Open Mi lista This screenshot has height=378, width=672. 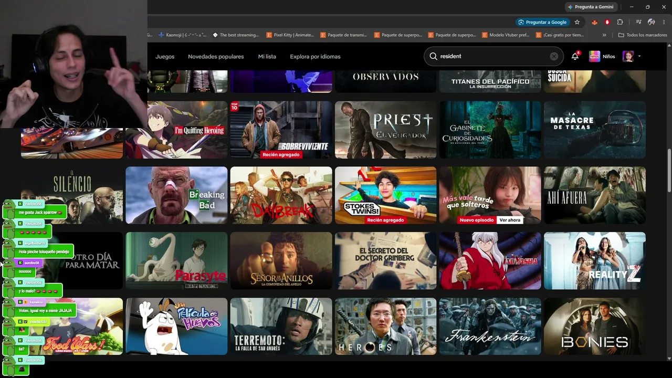click(x=267, y=56)
